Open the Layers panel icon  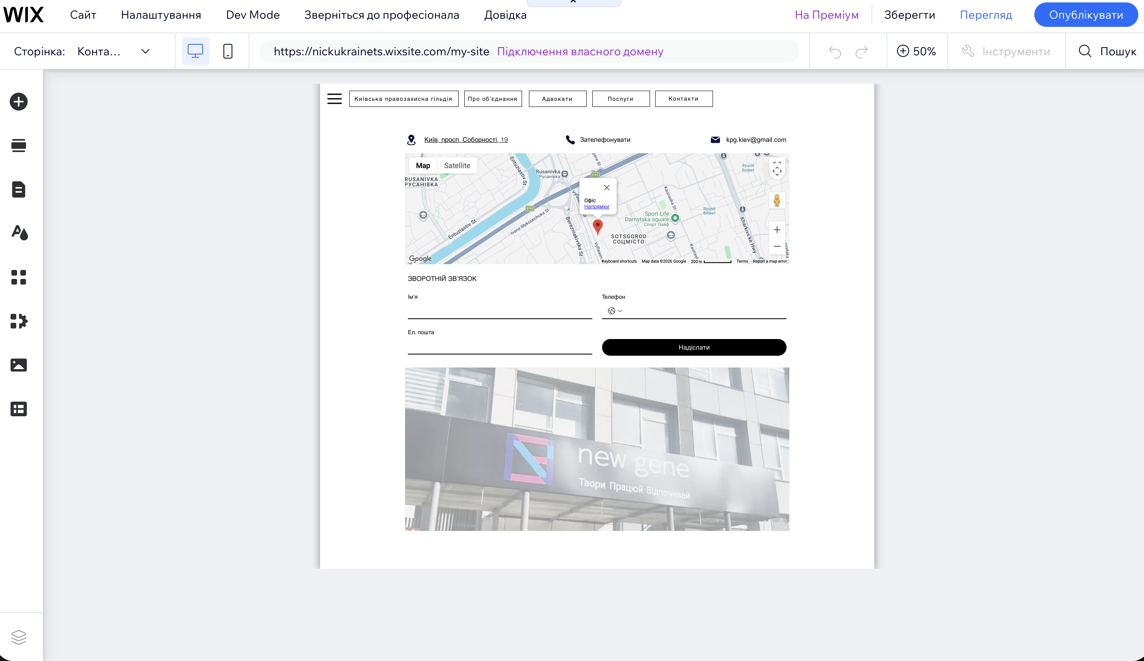(x=19, y=637)
